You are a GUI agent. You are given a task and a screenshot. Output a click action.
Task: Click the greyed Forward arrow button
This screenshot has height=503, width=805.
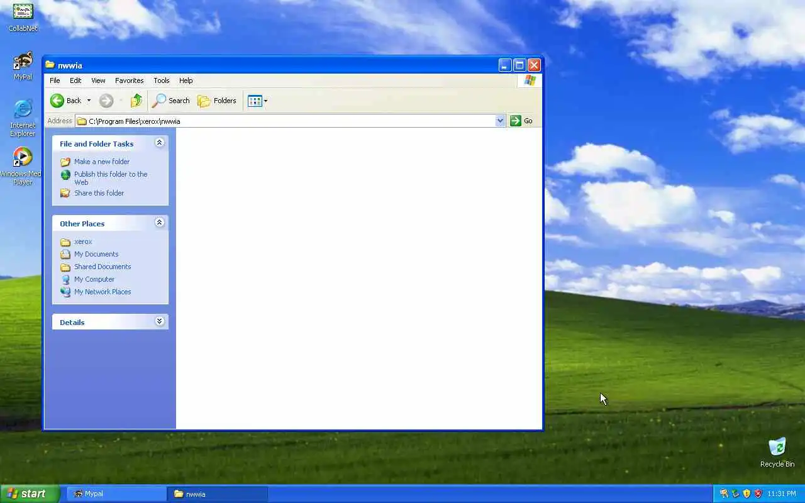(x=106, y=101)
